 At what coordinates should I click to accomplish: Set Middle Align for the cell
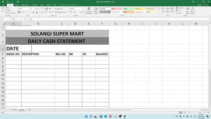(44, 9)
